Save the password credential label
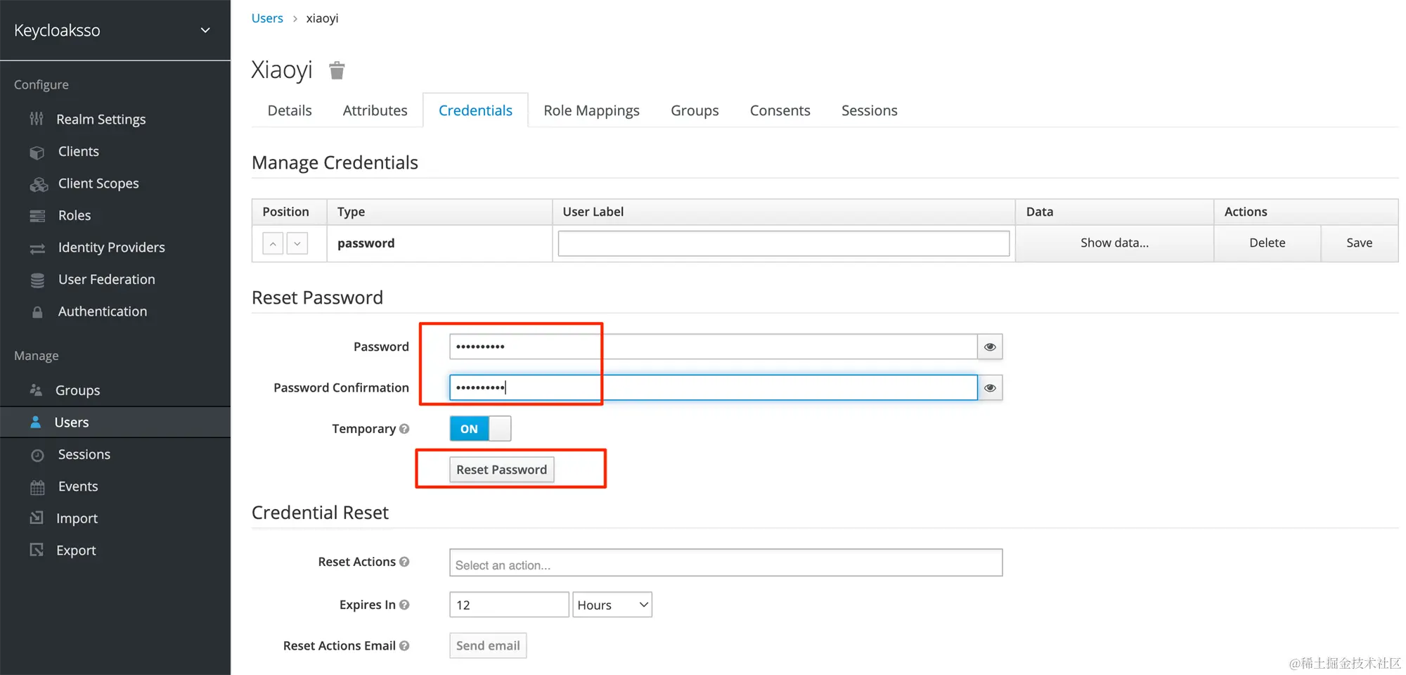The image size is (1406, 675). [1359, 243]
